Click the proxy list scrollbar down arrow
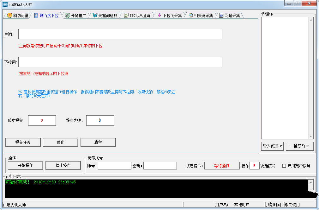 pyautogui.click(x=311, y=136)
